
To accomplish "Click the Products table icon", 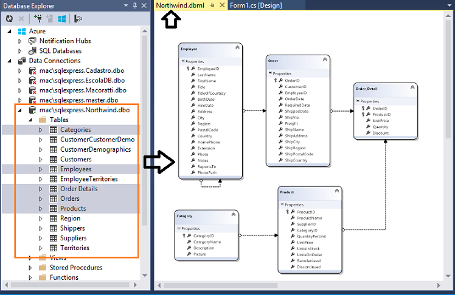I will pos(54,208).
